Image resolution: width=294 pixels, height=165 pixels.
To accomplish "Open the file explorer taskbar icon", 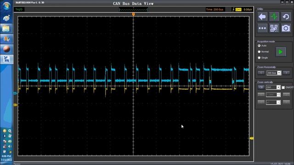I will (6, 28).
